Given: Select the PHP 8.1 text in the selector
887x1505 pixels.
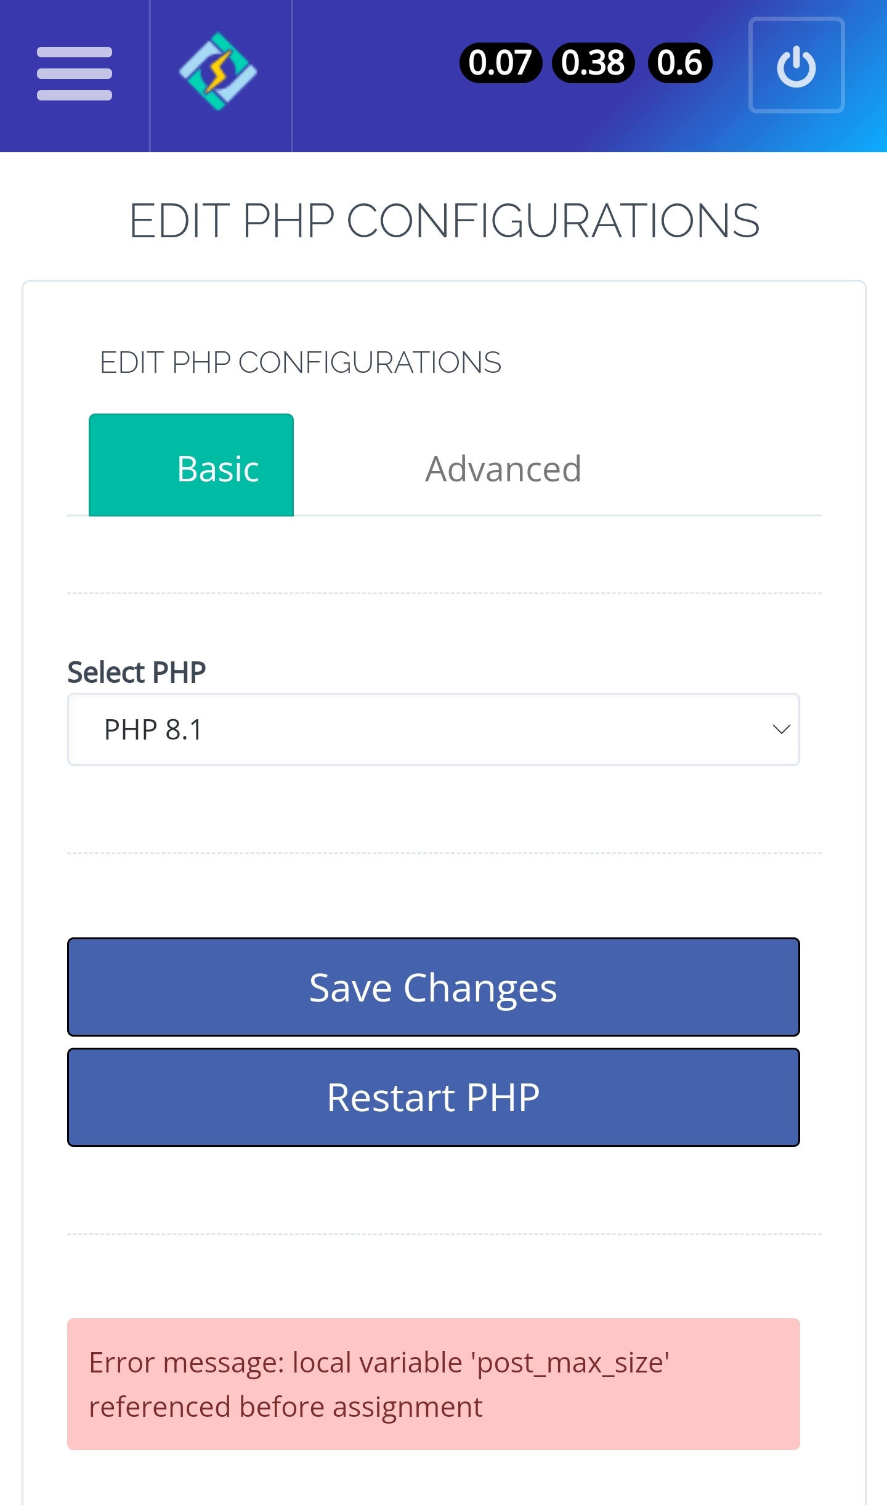Looking at the screenshot, I should coord(154,730).
